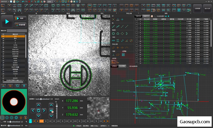Screen dimensions: 213x128
Task: Click the save icon in title toolbar
Action: point(11,2)
